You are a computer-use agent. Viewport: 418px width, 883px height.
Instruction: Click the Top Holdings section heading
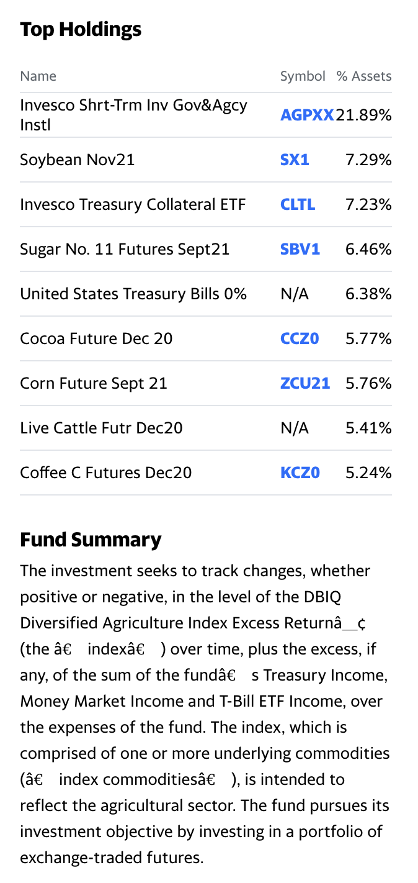81,29
